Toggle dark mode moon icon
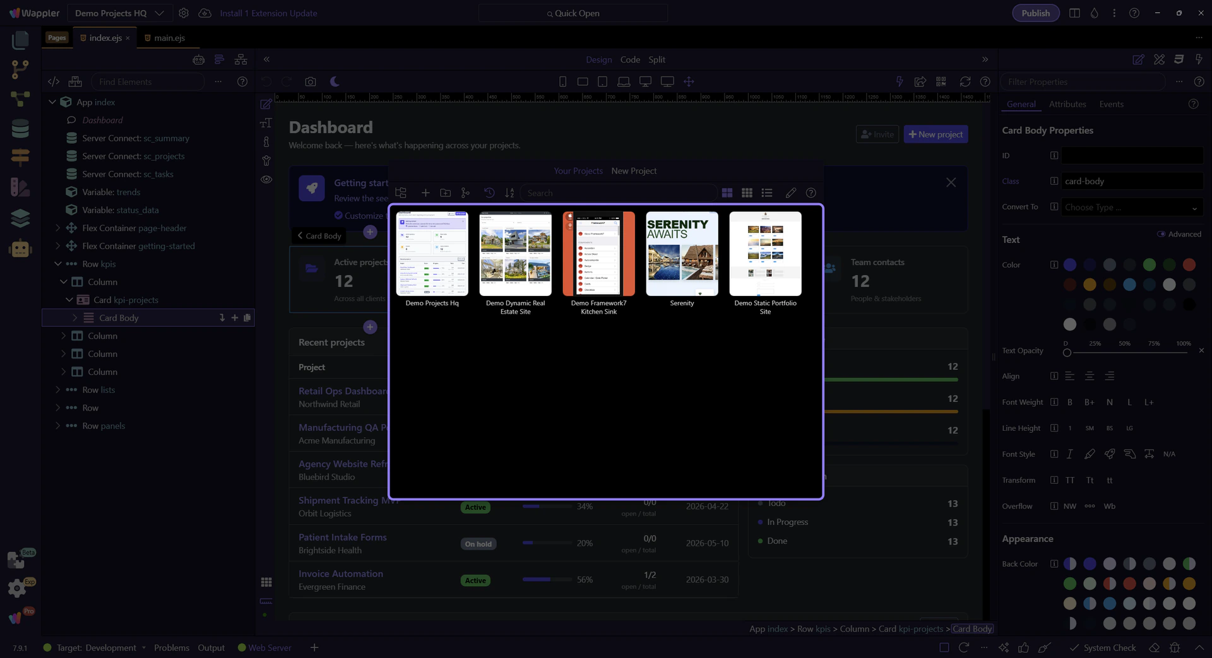The width and height of the screenshot is (1212, 658). click(335, 82)
